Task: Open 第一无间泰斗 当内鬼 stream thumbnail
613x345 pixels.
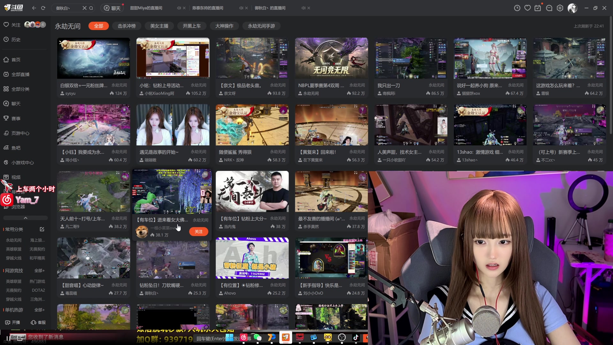Action: [x=252, y=191]
